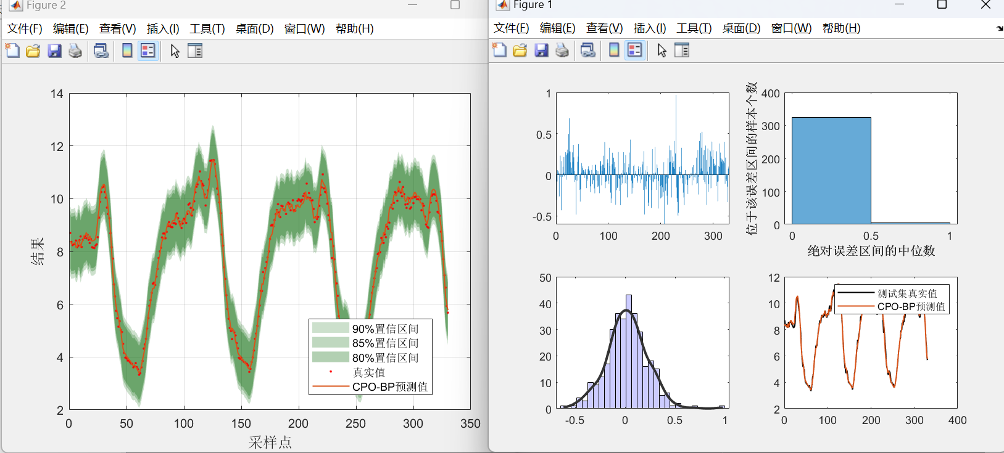Screen dimensions: 1004x453
Task: Toggle Insert Legend icon in Figure 1 toolbar
Action: click(635, 50)
